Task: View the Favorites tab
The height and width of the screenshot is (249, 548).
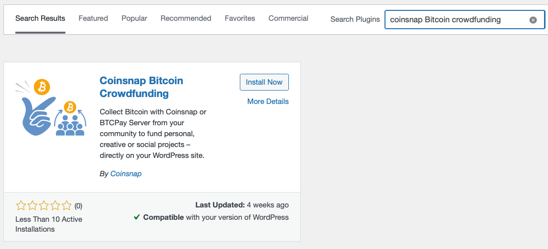Action: pos(240,18)
